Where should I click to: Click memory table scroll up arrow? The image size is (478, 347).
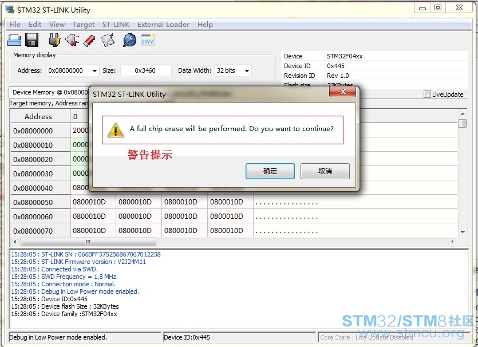coord(463,114)
